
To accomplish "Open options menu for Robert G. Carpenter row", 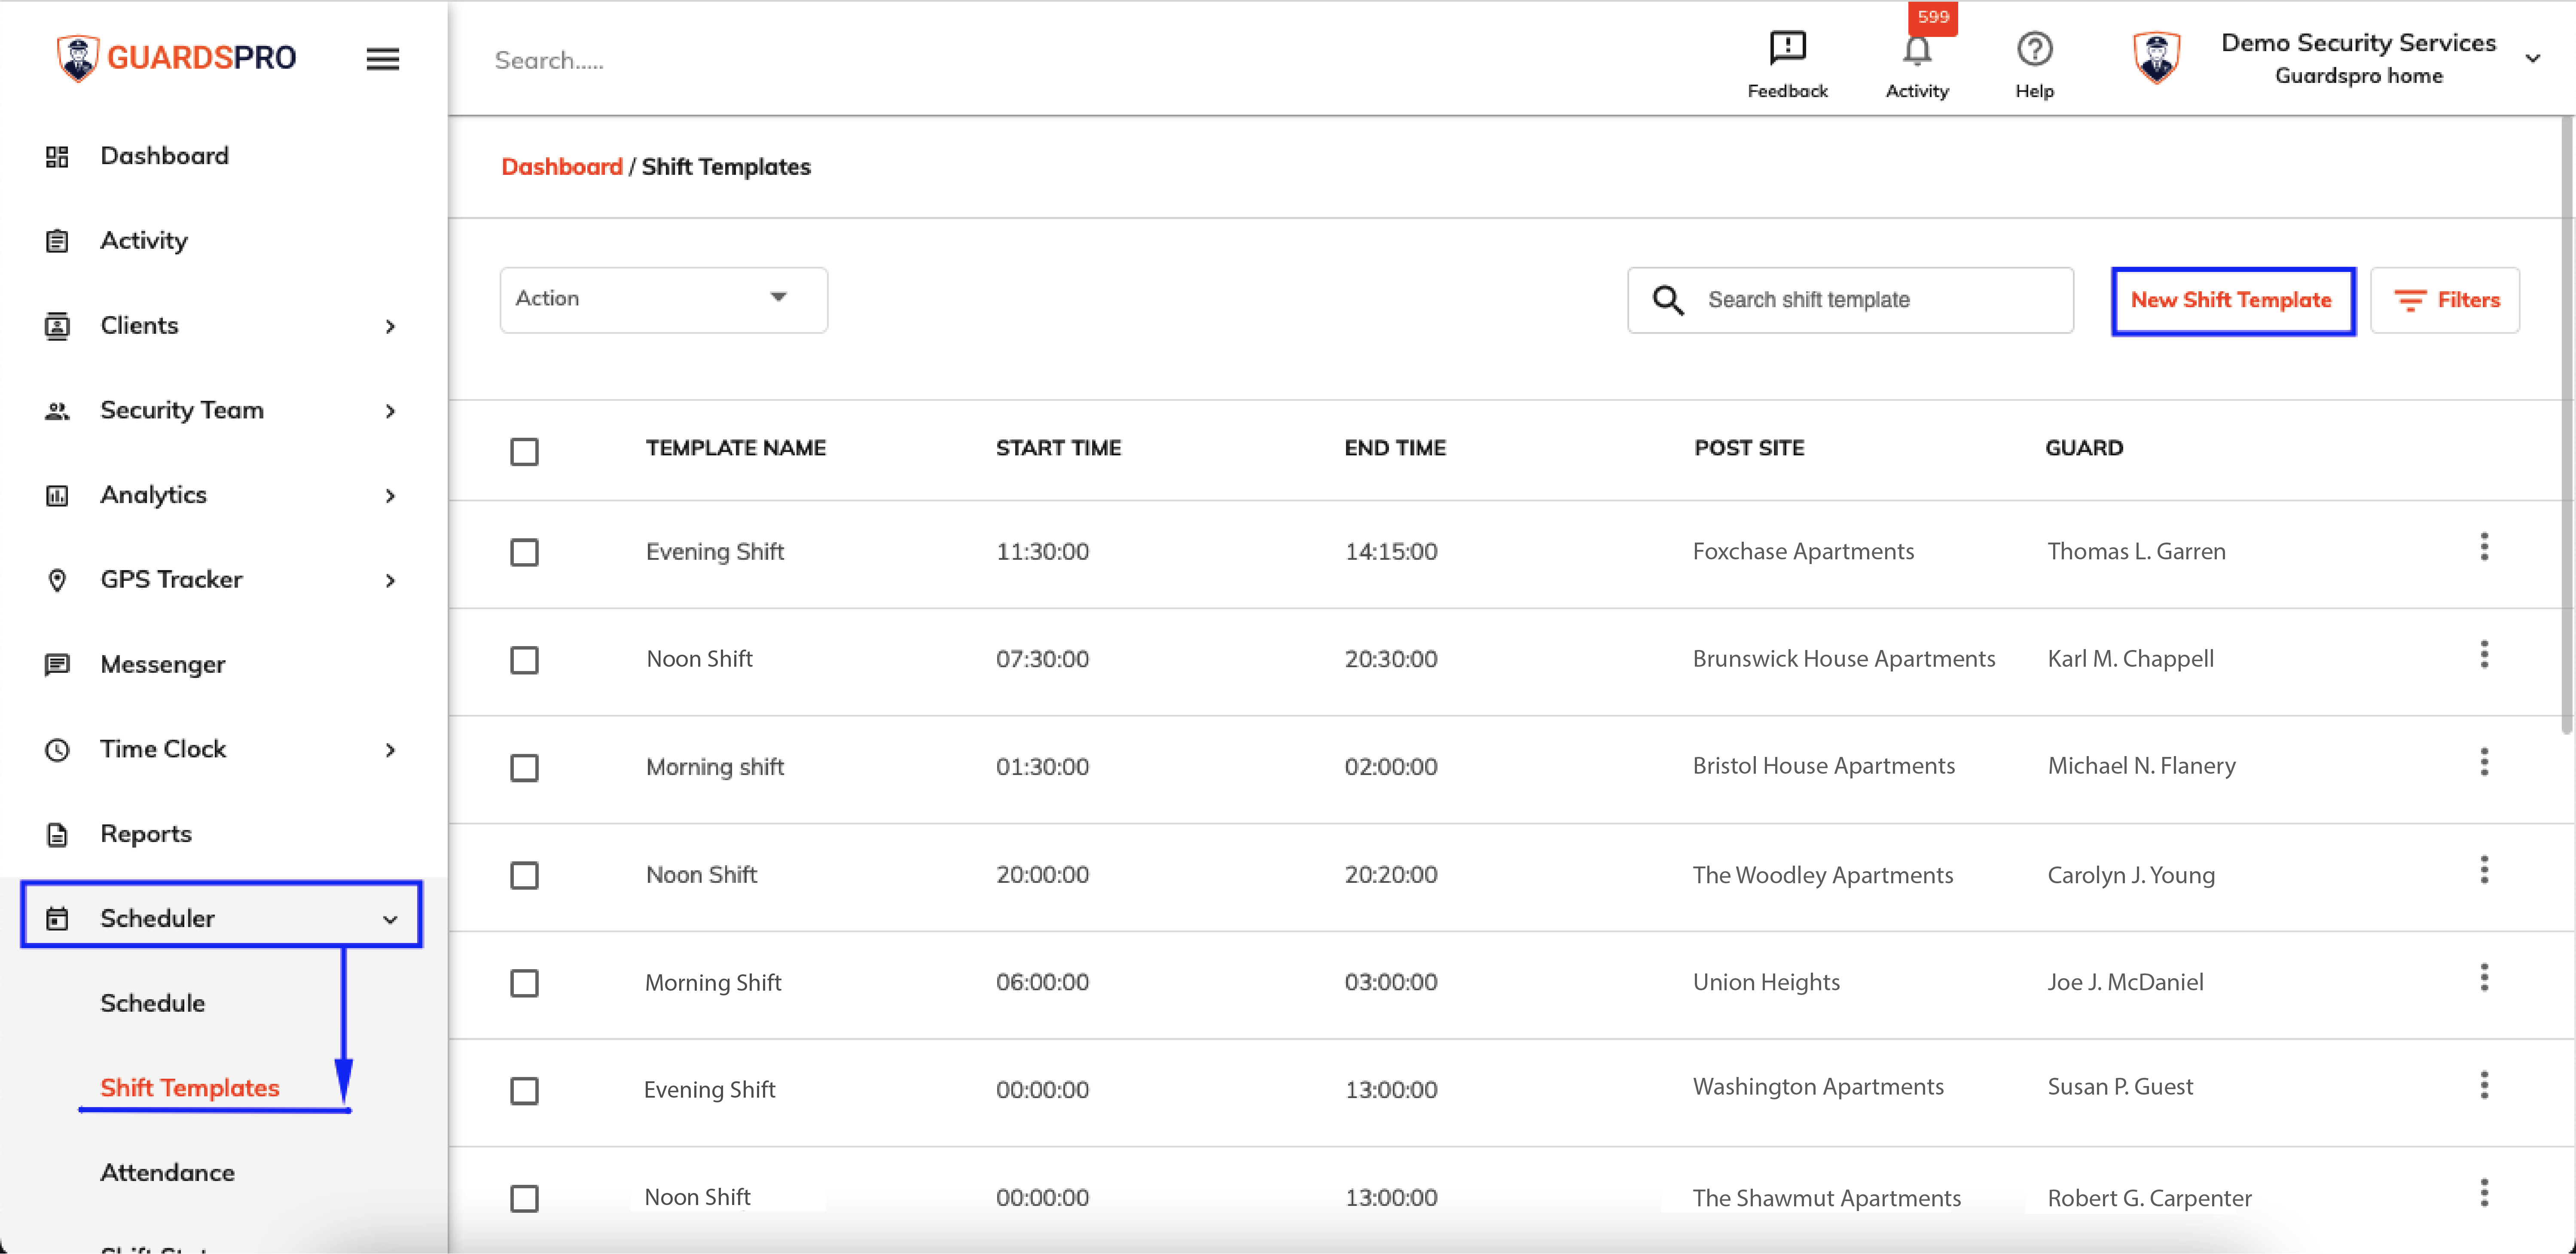I will click(2484, 1193).
